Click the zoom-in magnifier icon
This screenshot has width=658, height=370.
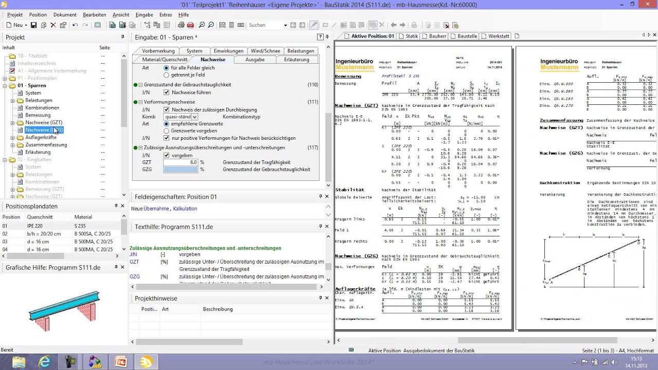point(202,25)
